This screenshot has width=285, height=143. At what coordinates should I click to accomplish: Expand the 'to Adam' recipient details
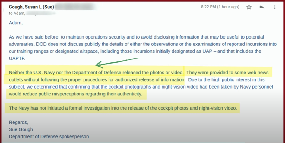[17, 14]
